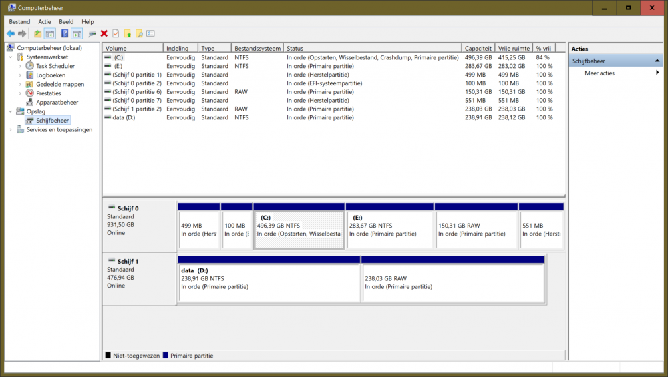The height and width of the screenshot is (377, 668).
Task: Select the Task Scheduler clock icon
Action: click(x=30, y=66)
